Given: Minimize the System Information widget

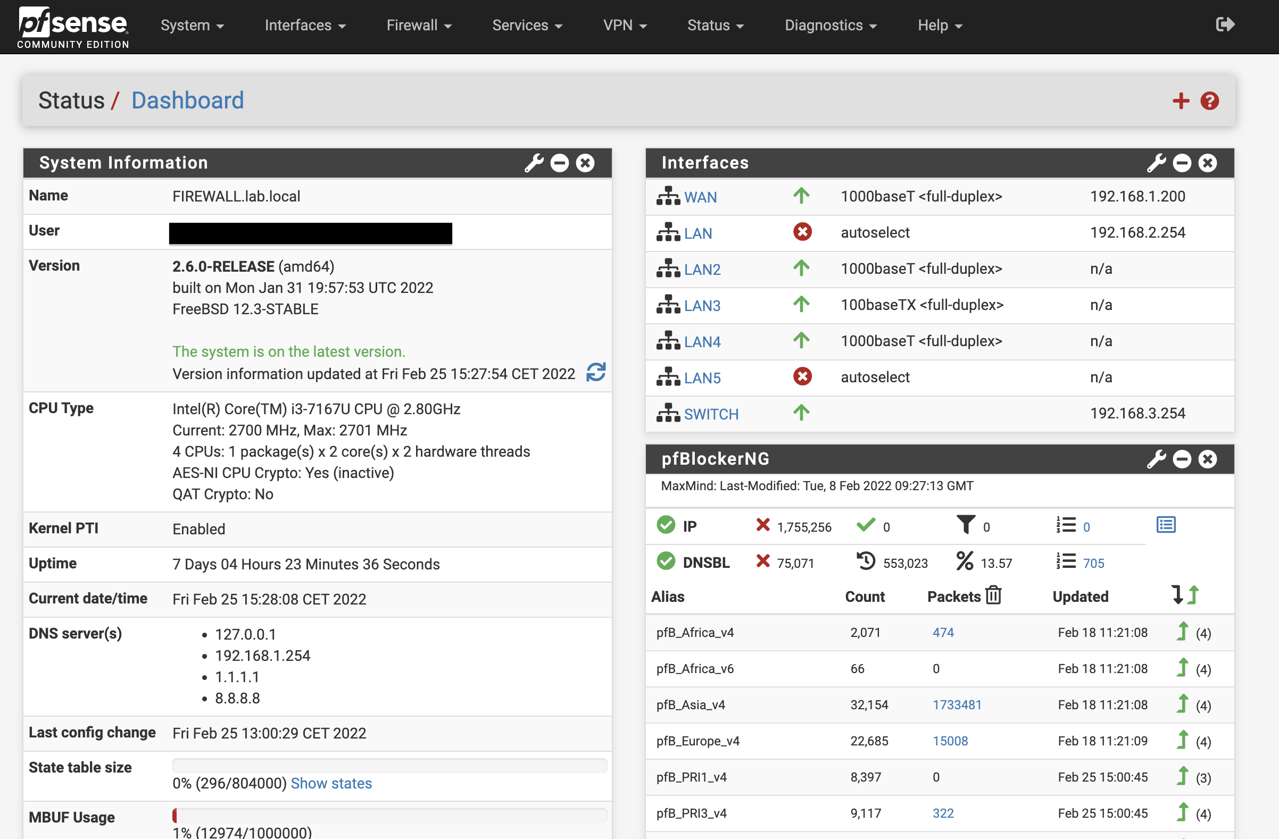Looking at the screenshot, I should point(559,163).
